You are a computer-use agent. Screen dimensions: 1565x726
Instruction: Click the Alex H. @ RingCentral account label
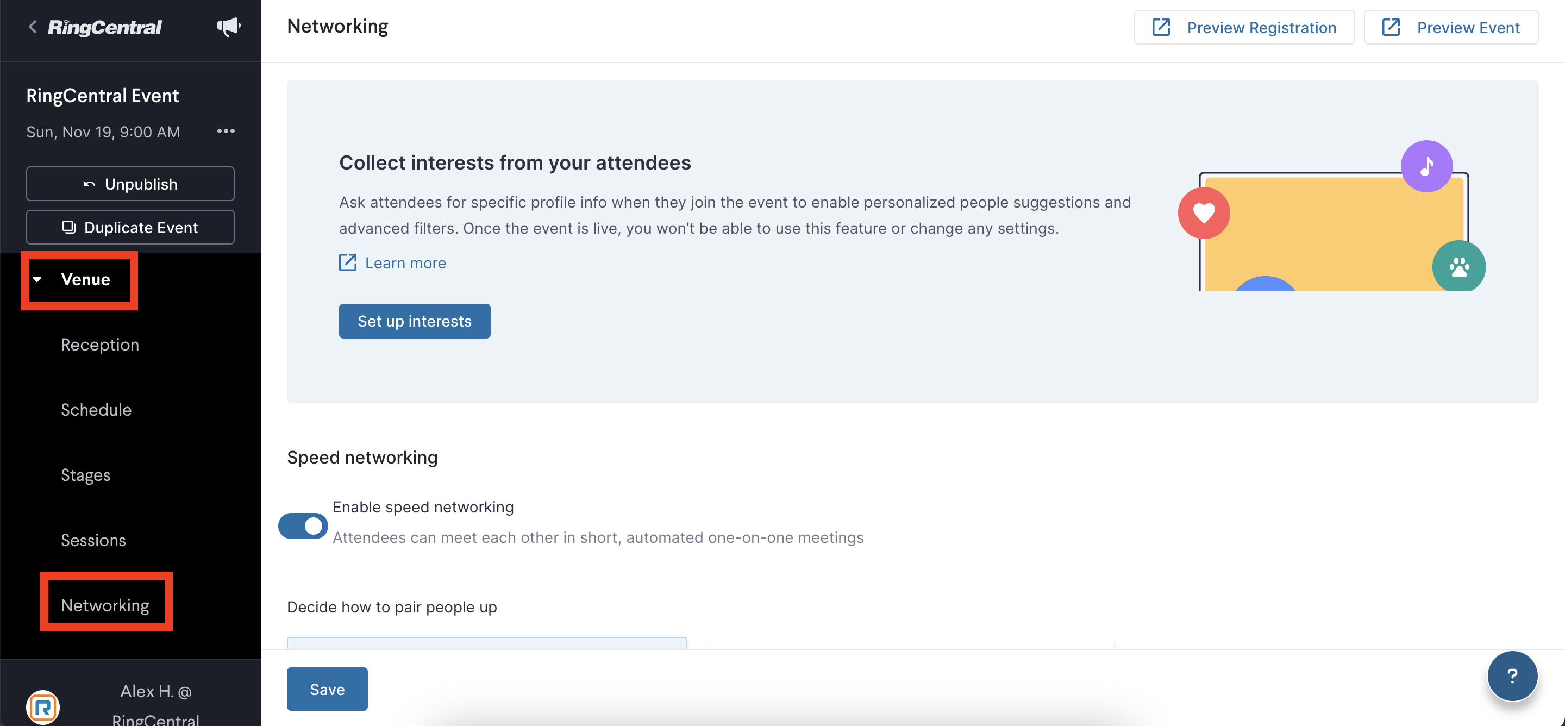tap(155, 705)
